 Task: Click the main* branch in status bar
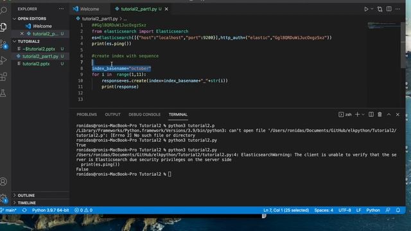pos(8,210)
